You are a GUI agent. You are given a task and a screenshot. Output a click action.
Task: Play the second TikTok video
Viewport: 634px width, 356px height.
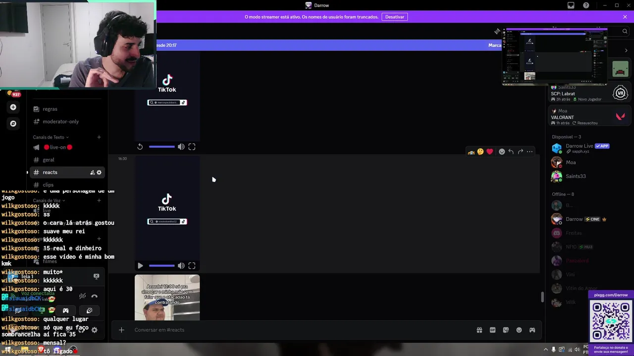point(140,266)
